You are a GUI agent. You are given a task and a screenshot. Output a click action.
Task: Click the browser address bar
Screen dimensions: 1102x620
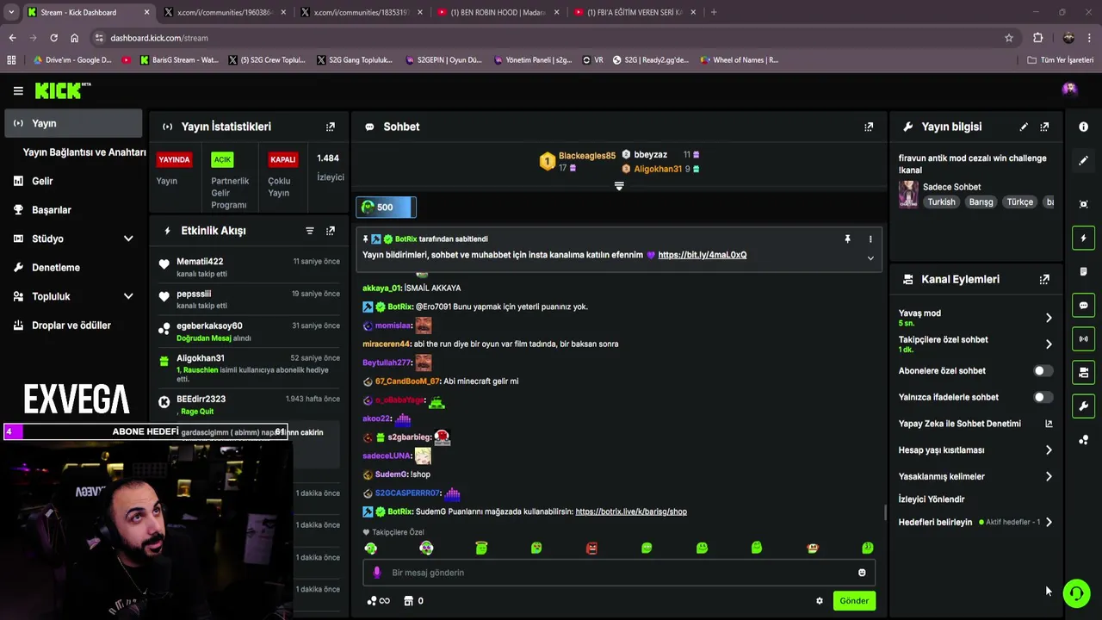(x=551, y=38)
